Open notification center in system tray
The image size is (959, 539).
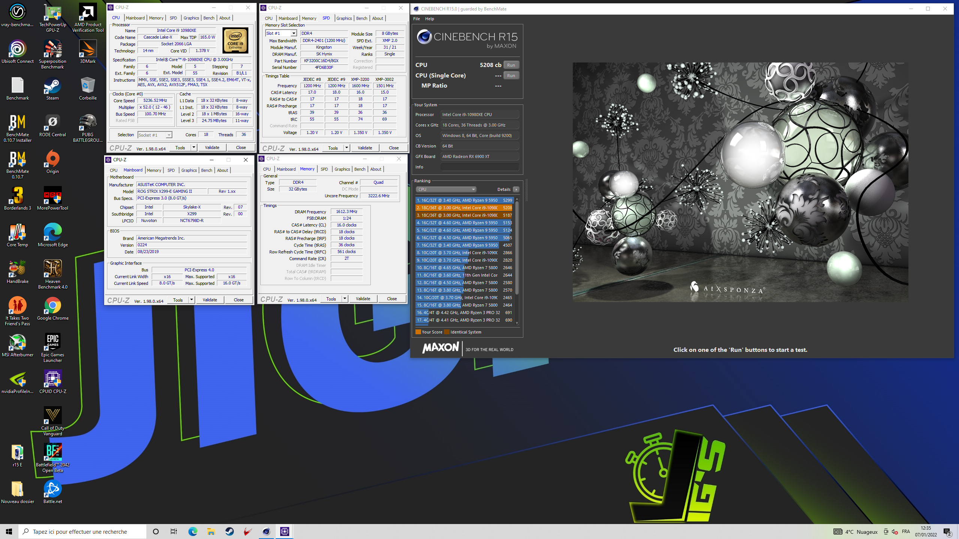(x=947, y=532)
